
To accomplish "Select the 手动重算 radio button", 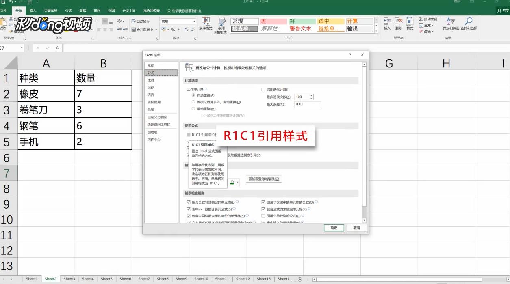I will [x=193, y=109].
